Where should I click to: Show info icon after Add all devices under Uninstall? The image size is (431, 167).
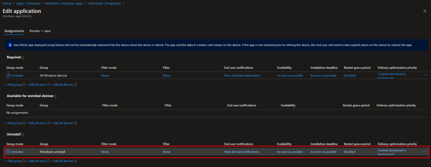76,161
